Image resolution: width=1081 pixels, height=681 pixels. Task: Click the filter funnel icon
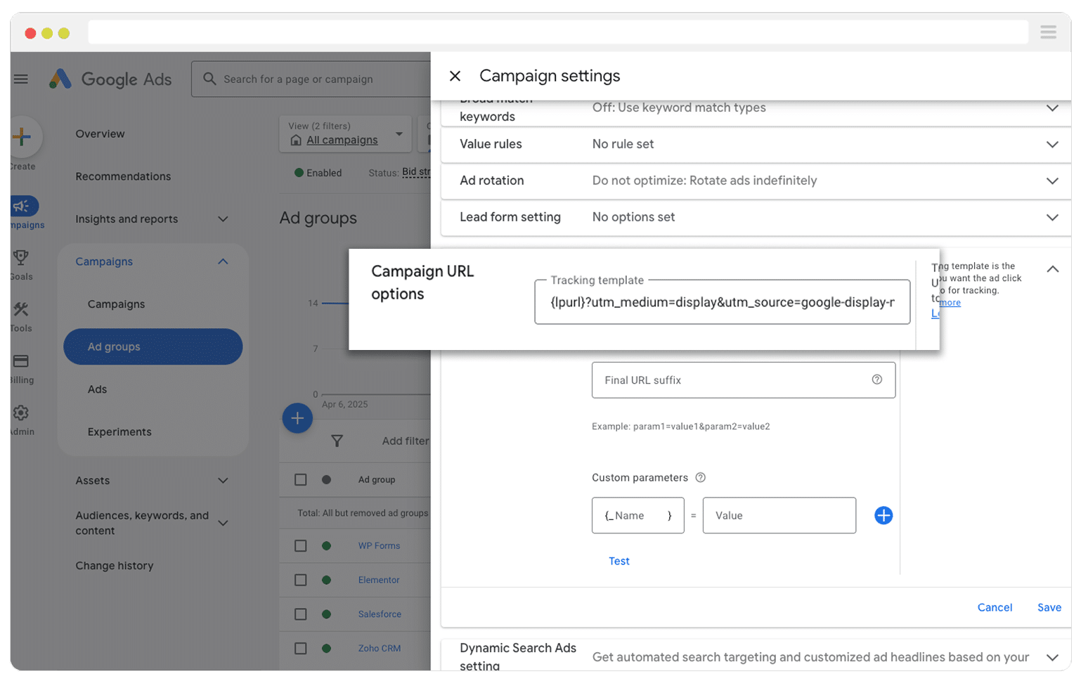[x=337, y=441]
